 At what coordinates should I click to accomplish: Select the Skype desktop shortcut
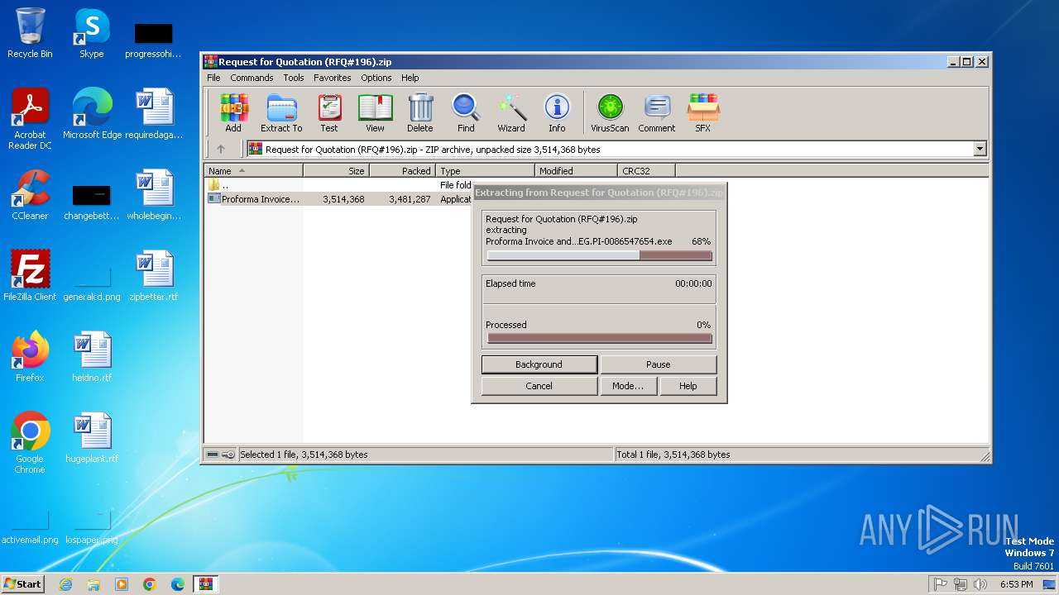point(92,33)
